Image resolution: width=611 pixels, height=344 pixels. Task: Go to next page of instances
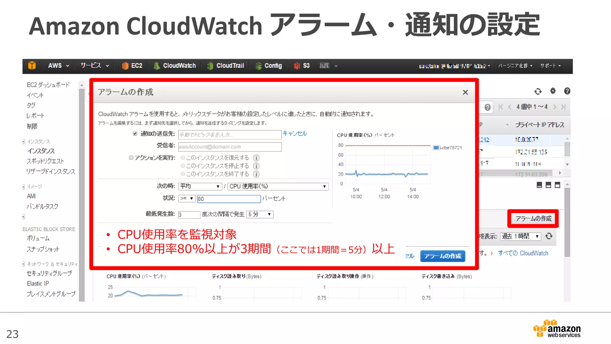tap(555, 107)
